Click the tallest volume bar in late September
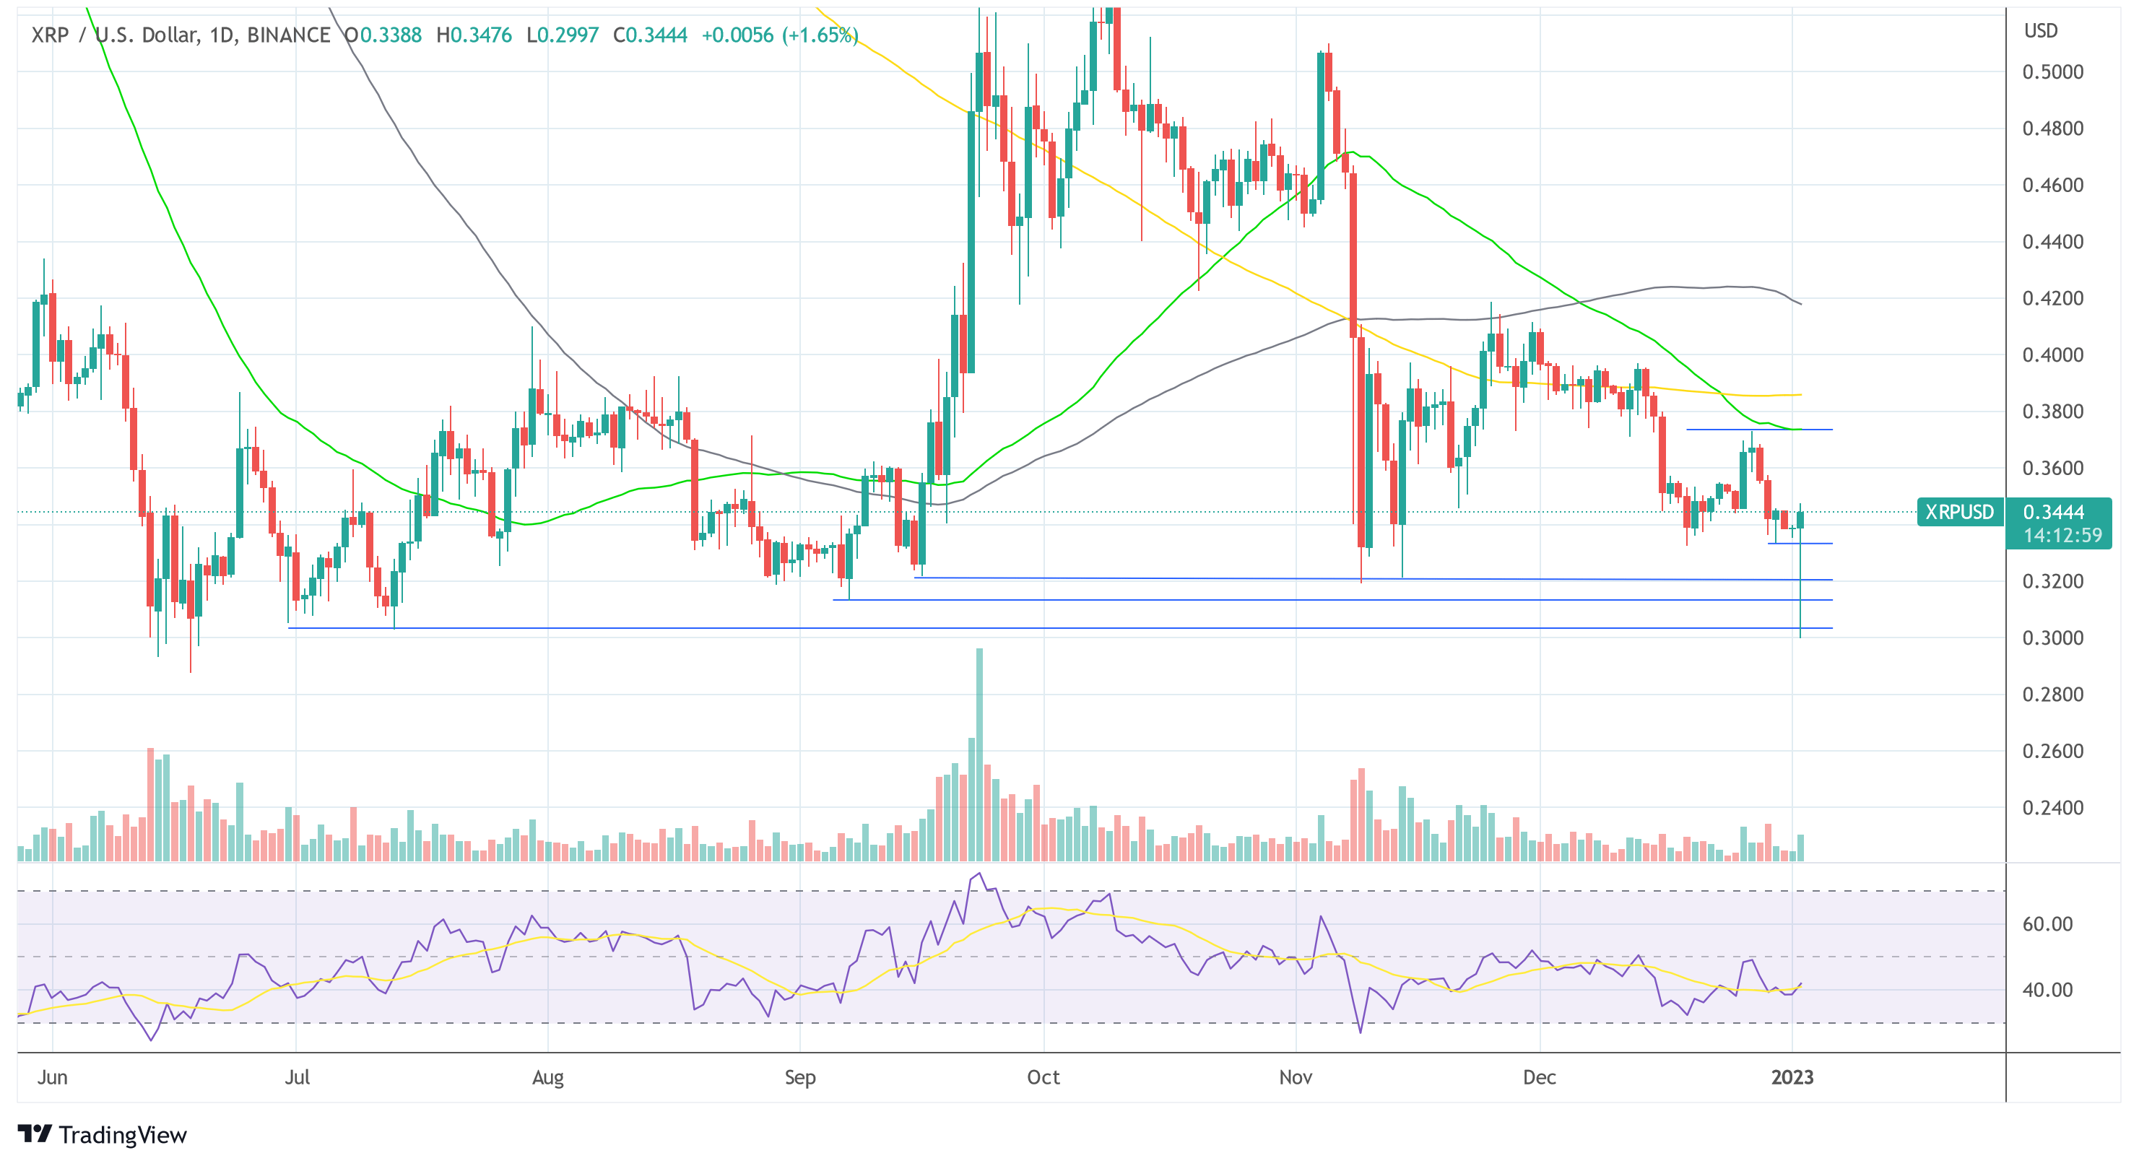Image resolution: width=2139 pixels, height=1166 pixels. click(x=980, y=754)
